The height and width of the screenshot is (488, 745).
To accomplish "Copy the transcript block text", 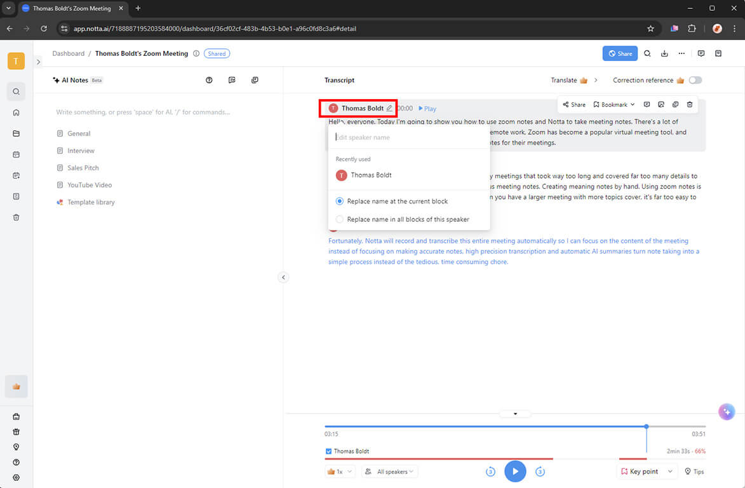I will [x=675, y=105].
